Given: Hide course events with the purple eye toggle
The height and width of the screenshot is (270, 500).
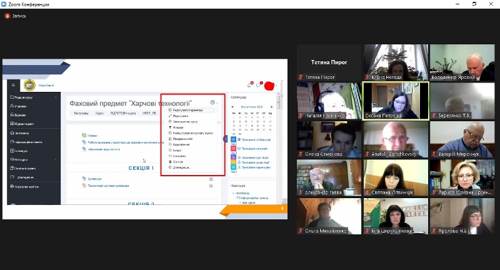Looking at the screenshot, I should pos(233,157).
